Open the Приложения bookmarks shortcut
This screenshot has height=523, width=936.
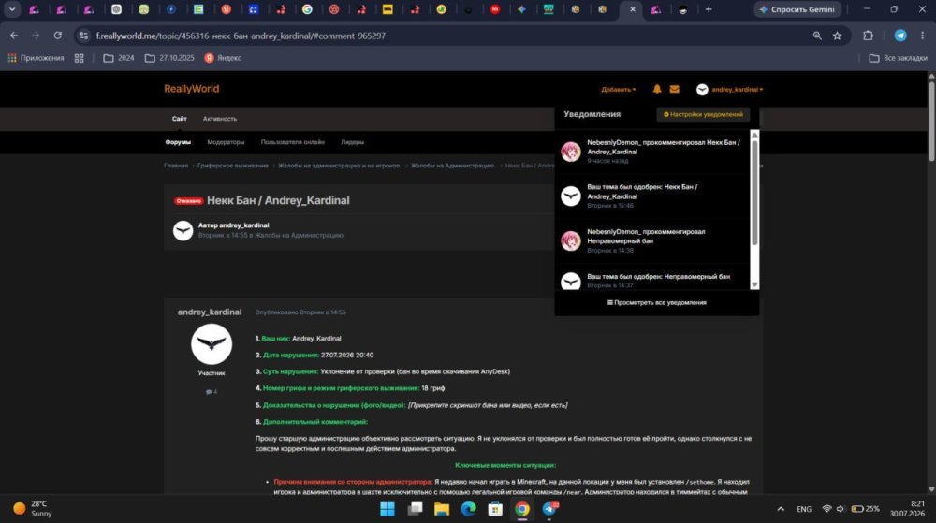(36, 58)
